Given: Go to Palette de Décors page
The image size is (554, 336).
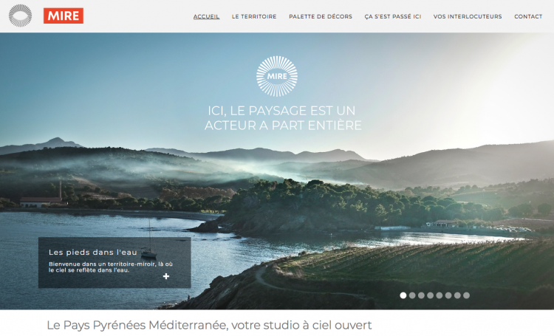Looking at the screenshot, I should 321,16.
